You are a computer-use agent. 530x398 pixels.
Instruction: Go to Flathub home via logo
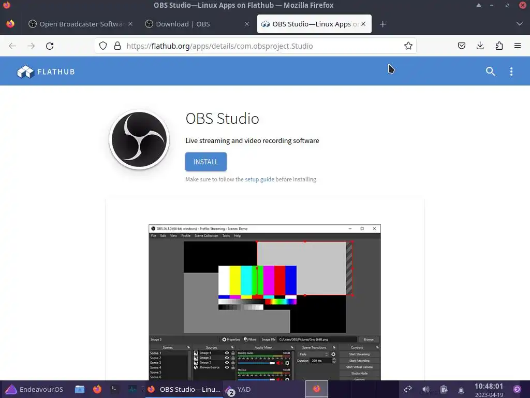coord(46,72)
